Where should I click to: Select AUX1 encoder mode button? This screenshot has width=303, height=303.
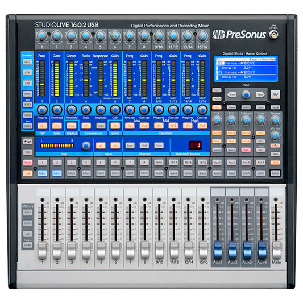[x=27, y=94]
